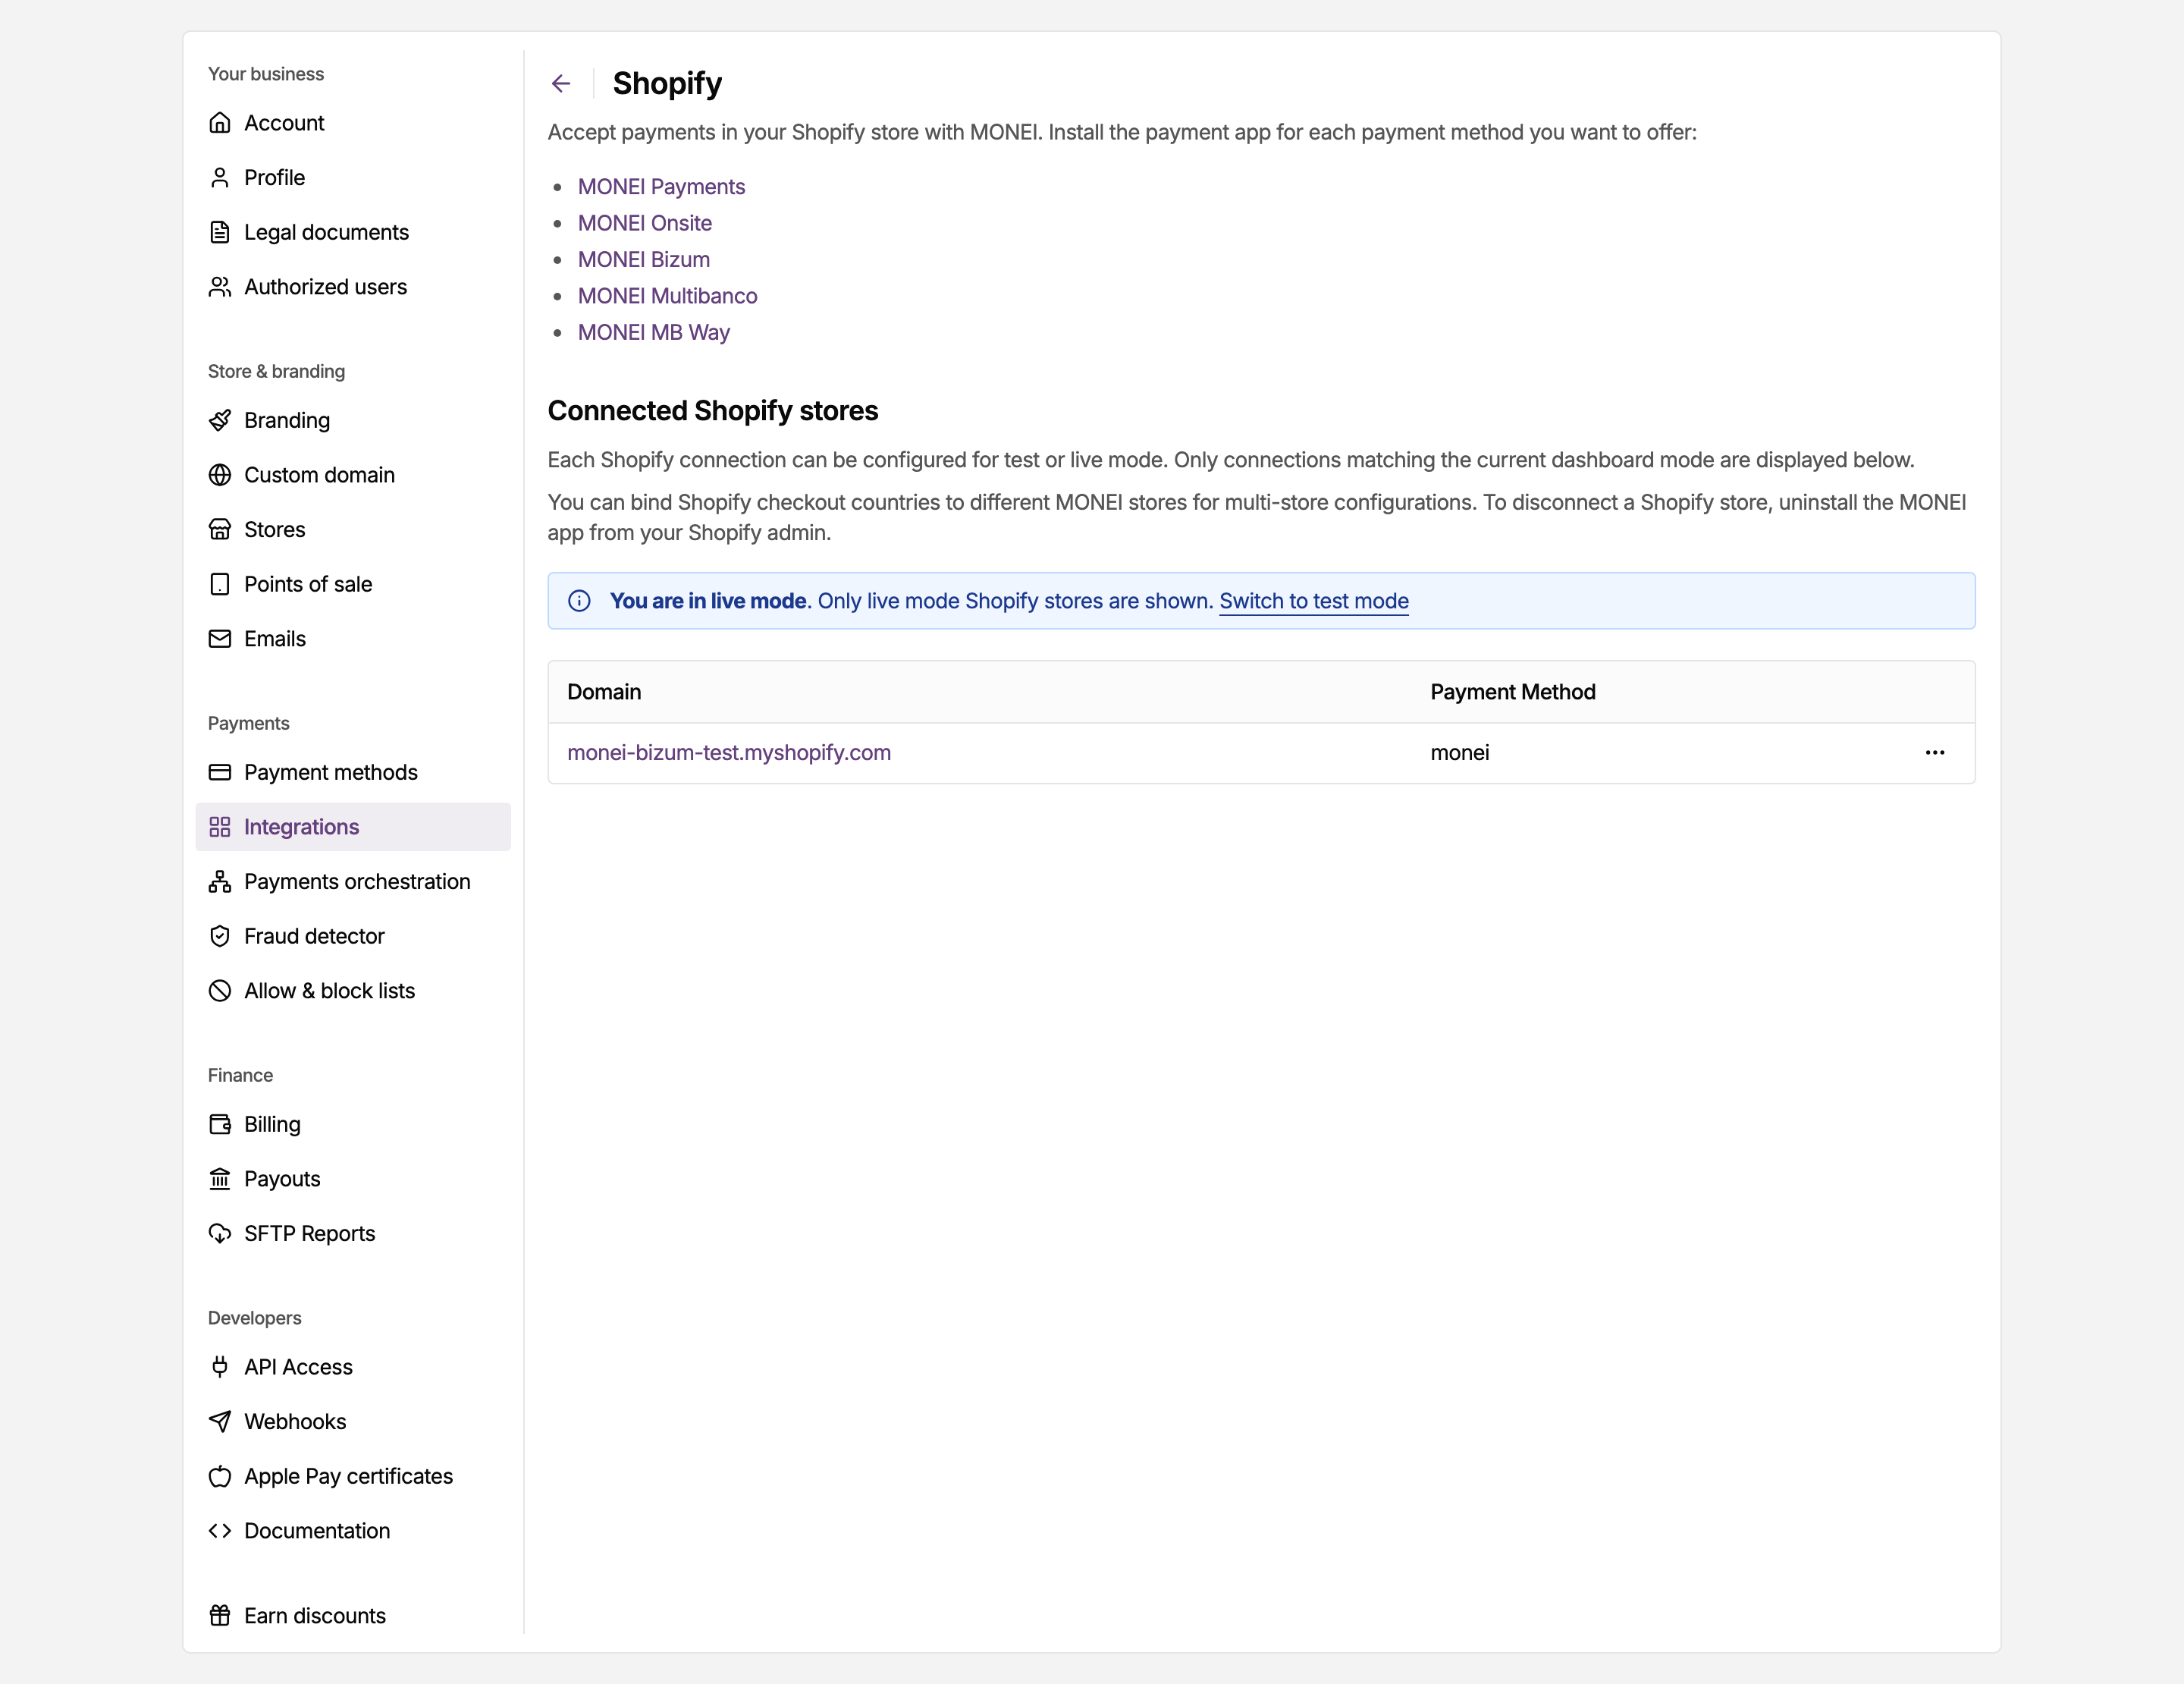Click the Legal documents file icon
The width and height of the screenshot is (2184, 1684).
tap(220, 232)
